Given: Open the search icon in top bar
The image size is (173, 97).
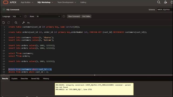Looking at the screenshot, I should click(x=159, y=2).
